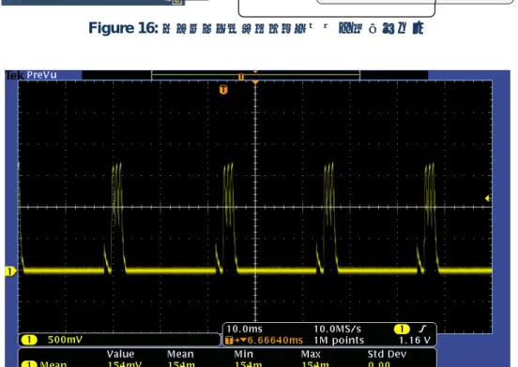Click the trigger level arrow on right edge

click(x=487, y=198)
